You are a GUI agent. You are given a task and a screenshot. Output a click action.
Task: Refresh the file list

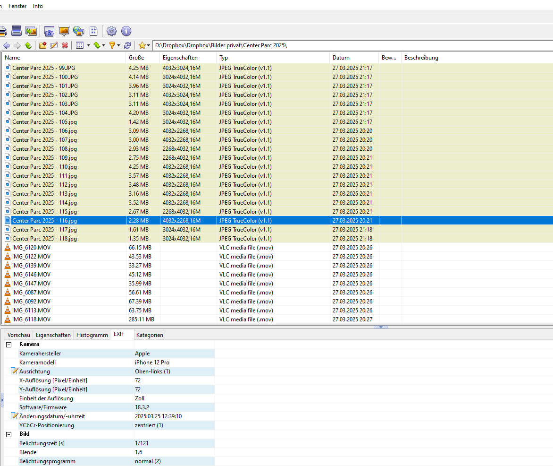pyautogui.click(x=127, y=45)
